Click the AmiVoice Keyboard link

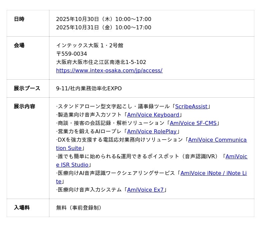[x=153, y=115]
